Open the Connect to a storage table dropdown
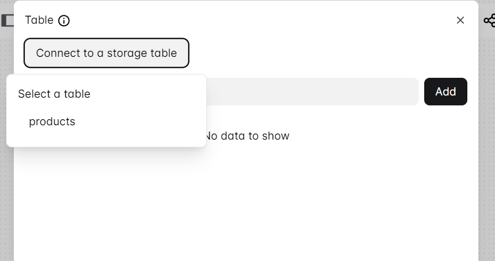495x261 pixels. pyautogui.click(x=106, y=53)
